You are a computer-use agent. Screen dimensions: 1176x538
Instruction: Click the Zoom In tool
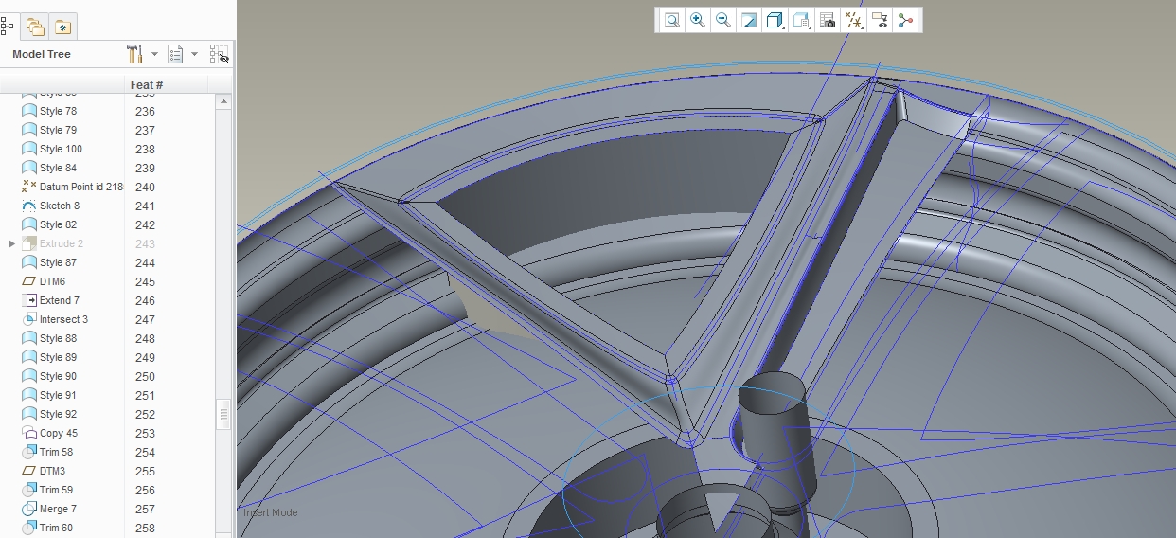point(698,20)
